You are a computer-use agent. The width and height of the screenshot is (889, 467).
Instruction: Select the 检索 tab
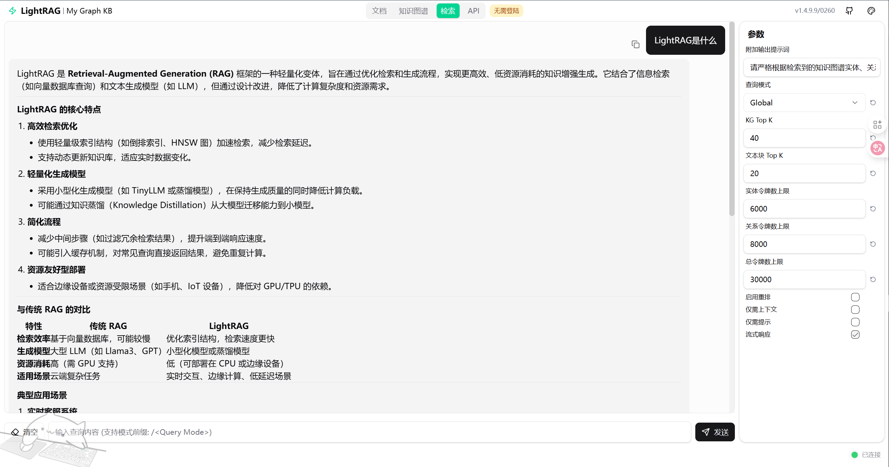point(448,11)
